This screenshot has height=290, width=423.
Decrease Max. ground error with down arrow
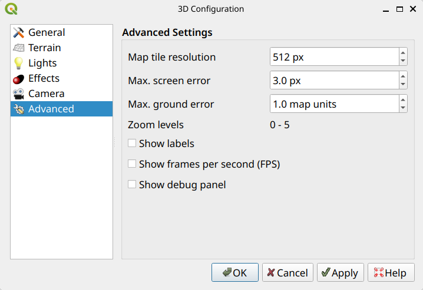pyautogui.click(x=403, y=108)
